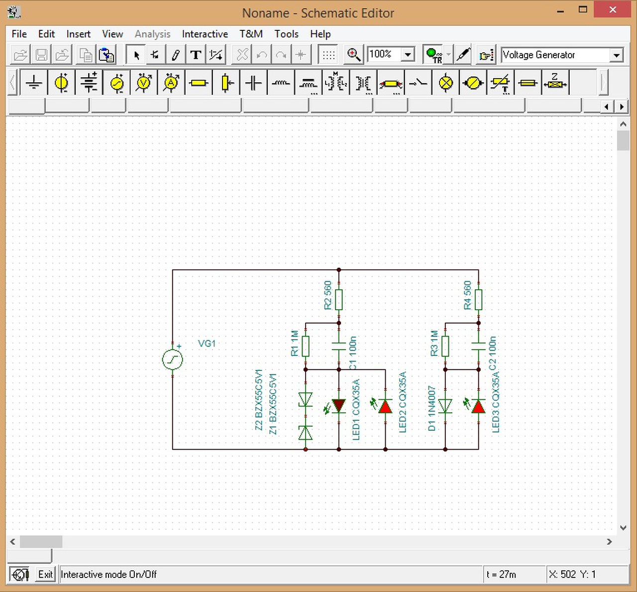Click the vertical scrollbar thumb
Viewport: 637px width, 592px height.
(623, 140)
